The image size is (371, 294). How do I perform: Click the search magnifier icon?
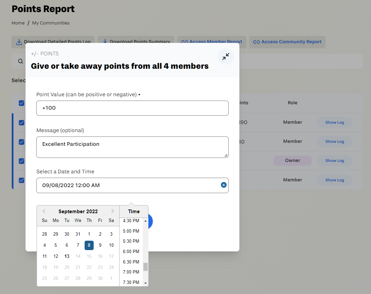click(x=20, y=61)
